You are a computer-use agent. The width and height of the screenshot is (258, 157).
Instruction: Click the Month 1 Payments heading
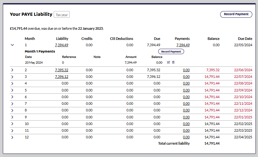point(40,52)
